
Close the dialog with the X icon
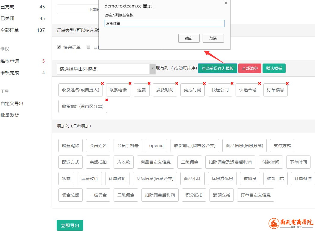pyautogui.click(x=226, y=3)
